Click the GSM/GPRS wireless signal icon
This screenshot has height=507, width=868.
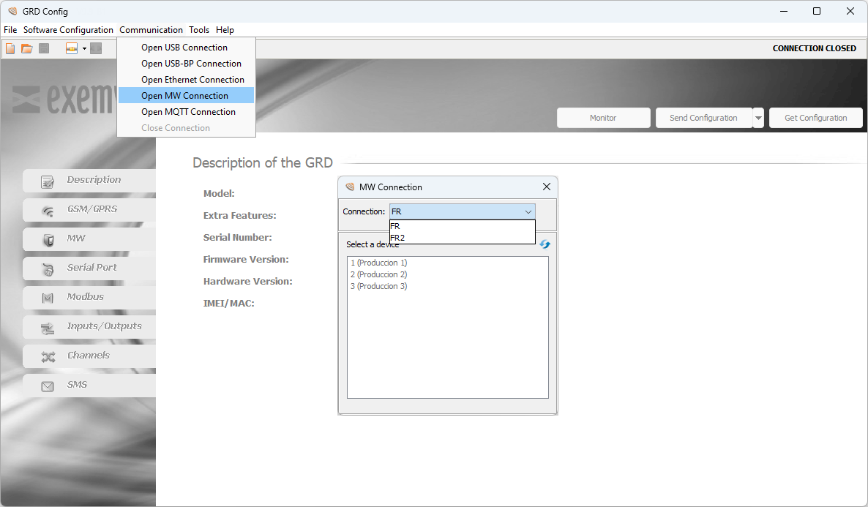tap(48, 211)
